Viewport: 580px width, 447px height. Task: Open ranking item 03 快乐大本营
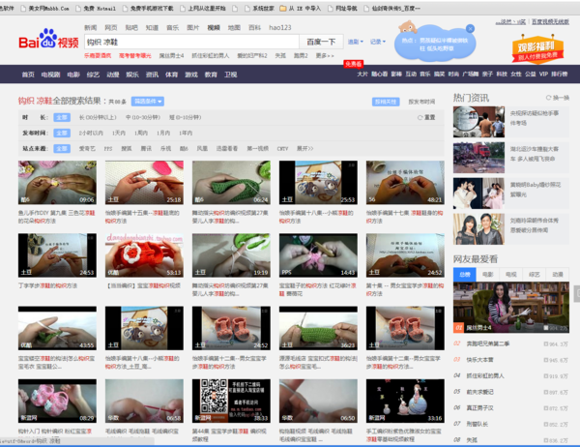click(479, 360)
